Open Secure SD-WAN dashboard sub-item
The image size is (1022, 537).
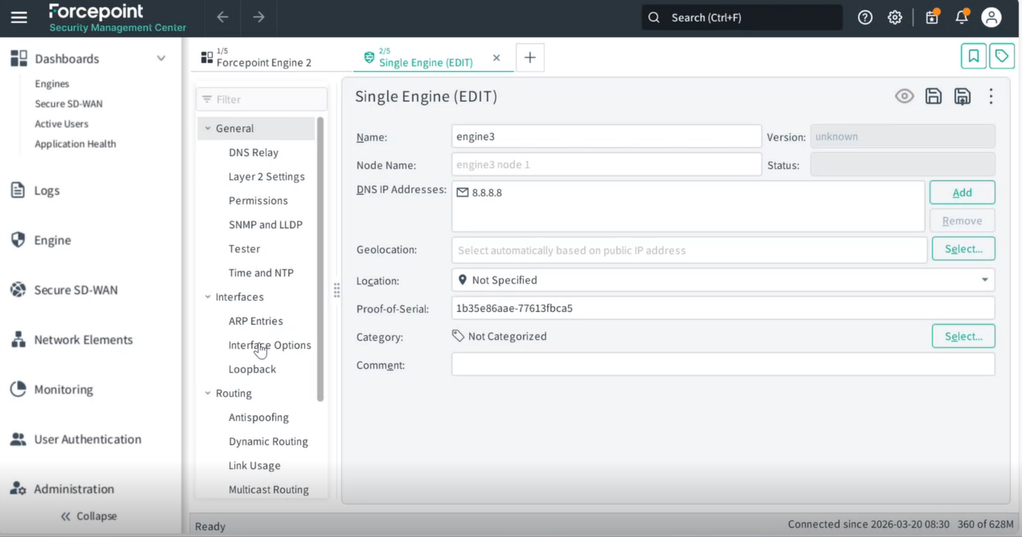point(68,104)
